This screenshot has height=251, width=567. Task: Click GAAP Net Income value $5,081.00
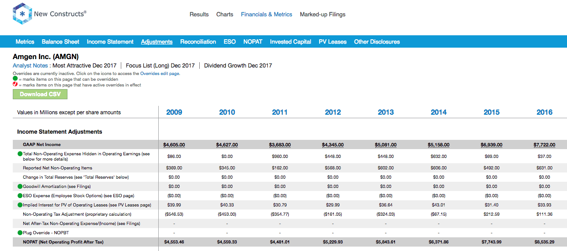pyautogui.click(x=386, y=145)
